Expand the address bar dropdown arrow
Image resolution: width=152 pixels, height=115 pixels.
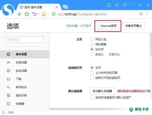click(147, 14)
